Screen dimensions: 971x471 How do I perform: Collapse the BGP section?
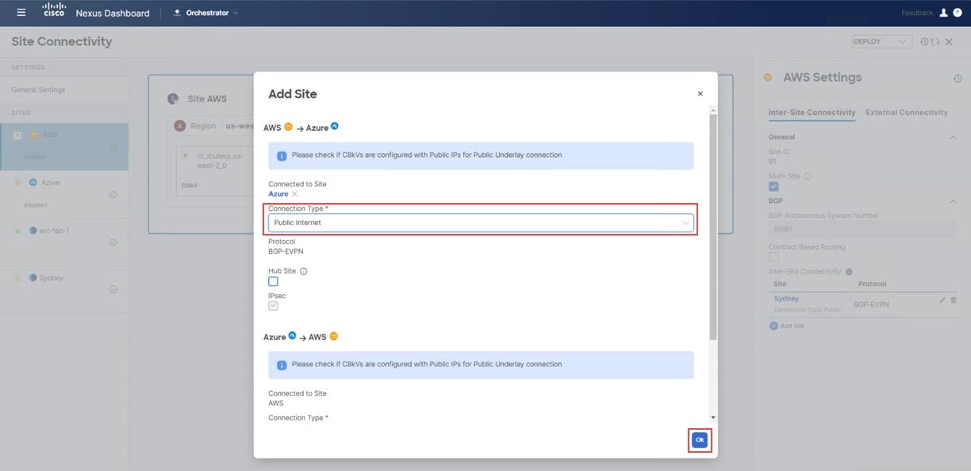click(x=953, y=201)
